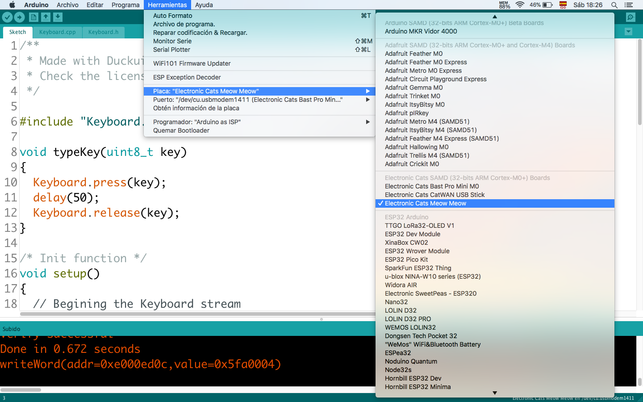Open Serial Plotter from menu
Image resolution: width=643 pixels, height=402 pixels.
click(259, 50)
